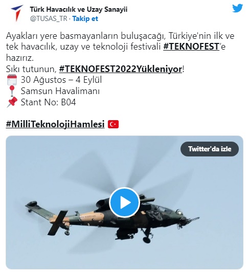
Task: Click the Turkish flag emoji
Action: coord(113,124)
